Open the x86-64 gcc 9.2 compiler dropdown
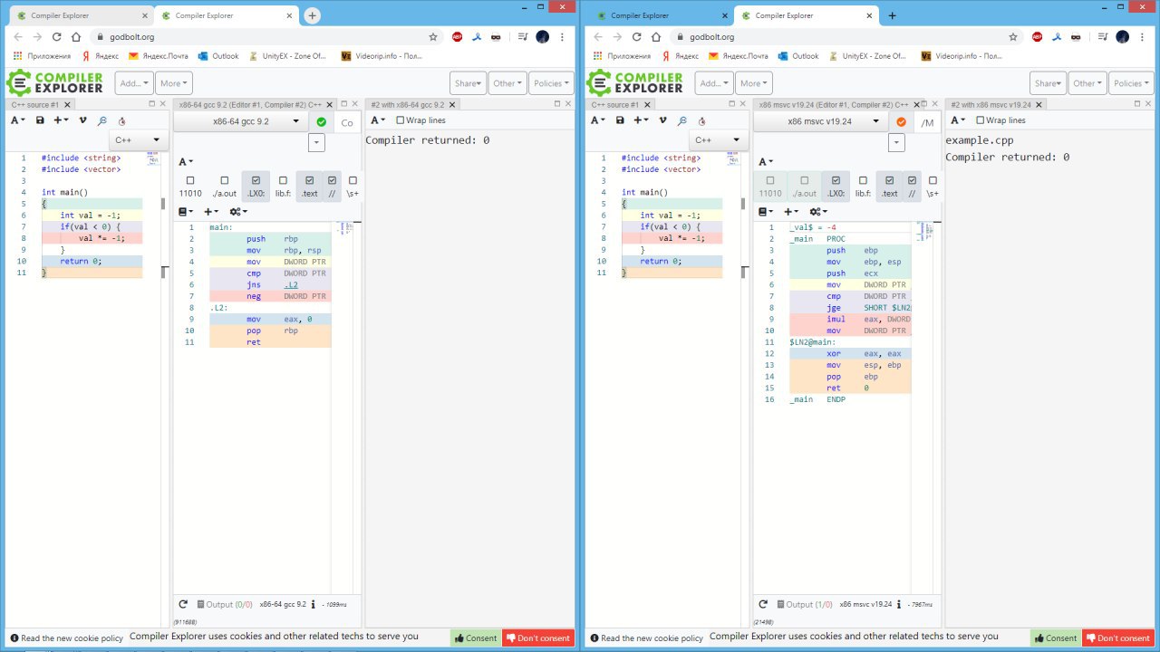Screen dimensions: 1160x652 click(241, 121)
